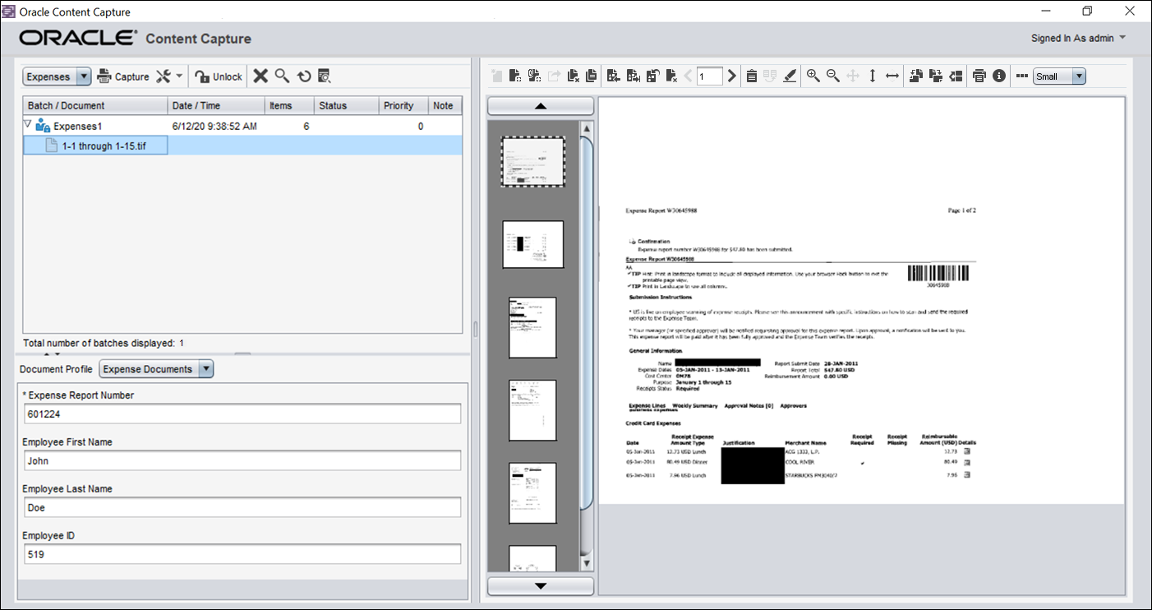Click the page number input field
This screenshot has height=610, width=1152.
[x=709, y=76]
